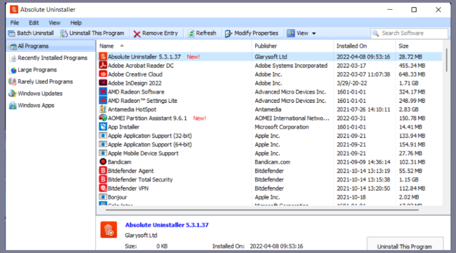Click the All Programs sidebar icon

(x=13, y=46)
